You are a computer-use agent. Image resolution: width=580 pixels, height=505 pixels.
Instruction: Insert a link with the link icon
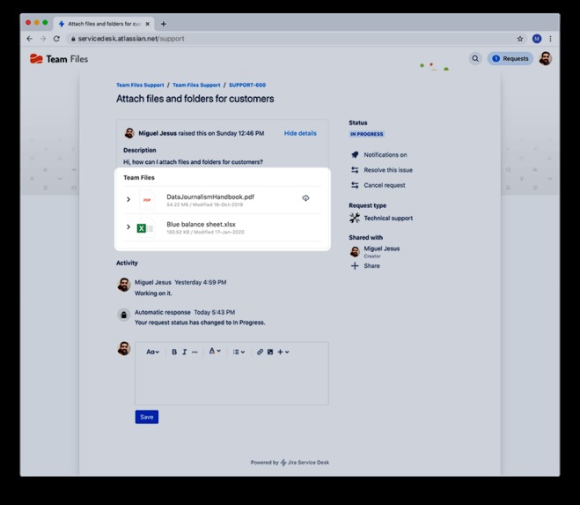tap(260, 352)
